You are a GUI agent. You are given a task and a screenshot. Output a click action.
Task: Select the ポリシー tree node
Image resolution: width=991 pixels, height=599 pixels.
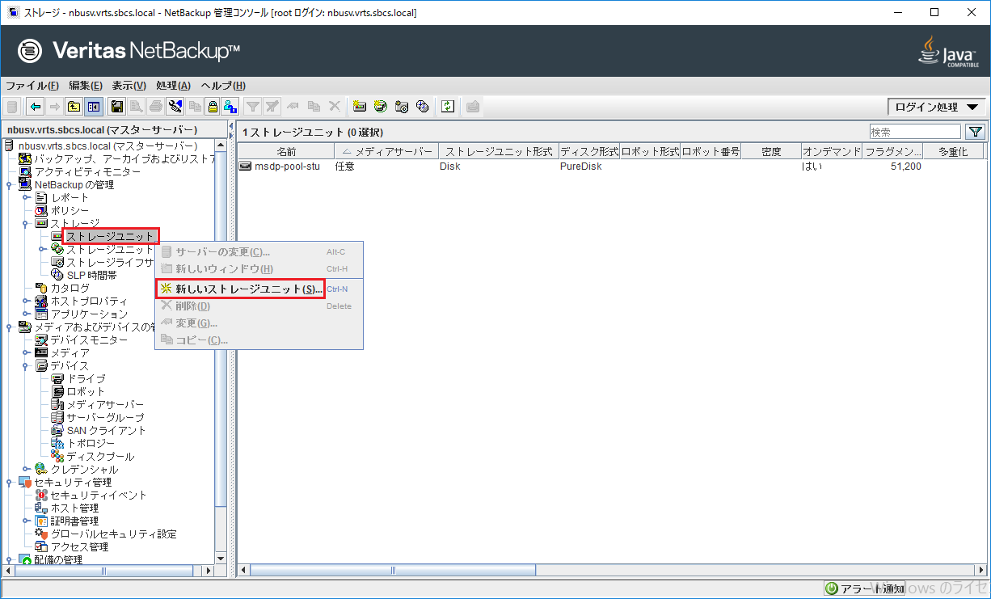70,210
